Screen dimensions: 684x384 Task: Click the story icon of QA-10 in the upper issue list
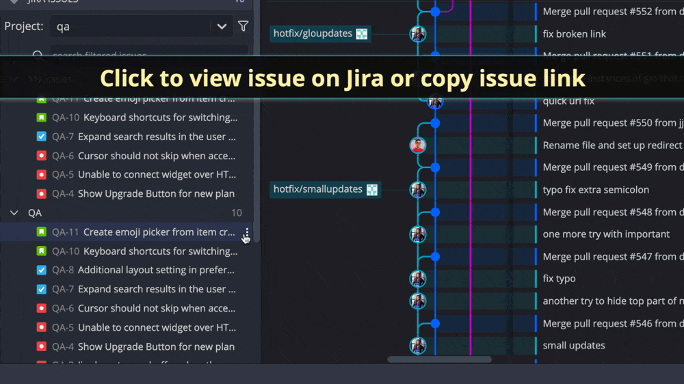tap(42, 118)
